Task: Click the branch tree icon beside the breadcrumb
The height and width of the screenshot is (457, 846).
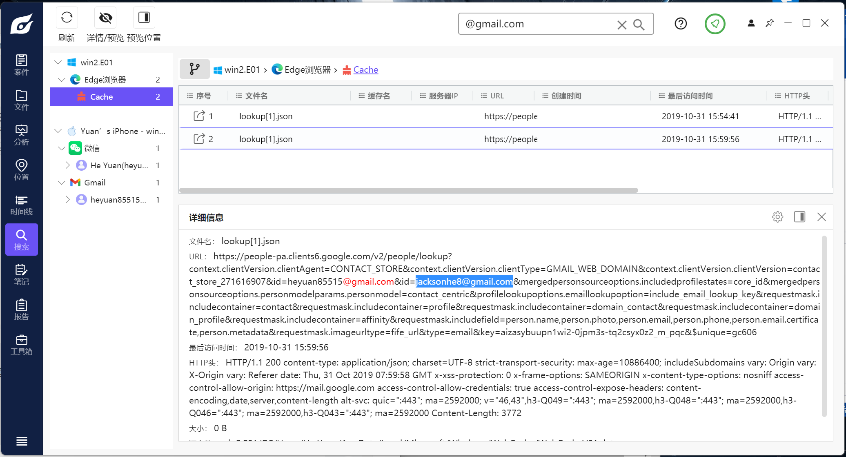Action: tap(195, 69)
